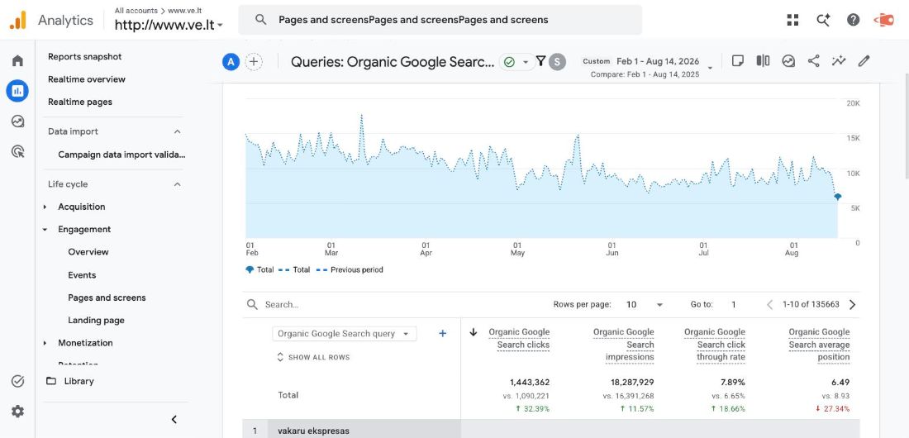This screenshot has height=438, width=909.
Task: Select the All Users segment badge A
Action: pos(231,62)
